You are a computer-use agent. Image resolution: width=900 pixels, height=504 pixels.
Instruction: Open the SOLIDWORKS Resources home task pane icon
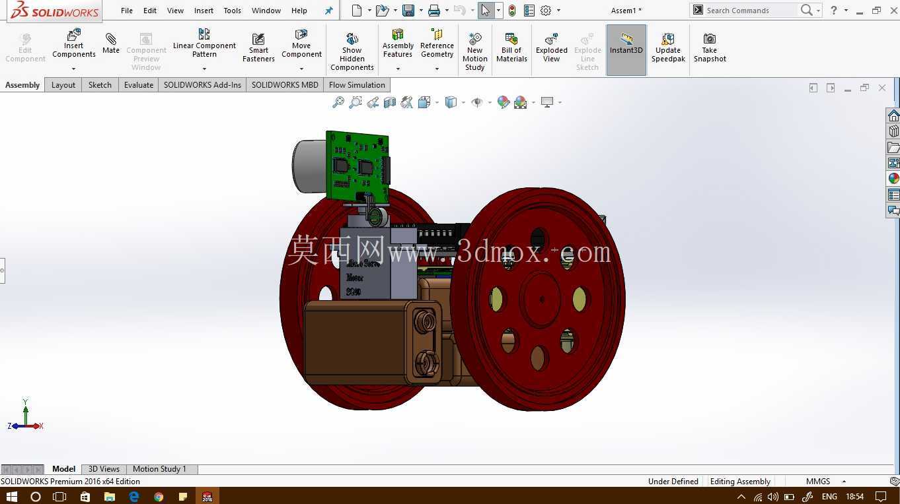[893, 116]
